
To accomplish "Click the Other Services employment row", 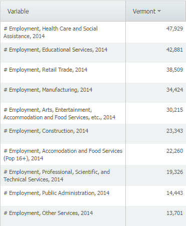I will tap(93, 216).
